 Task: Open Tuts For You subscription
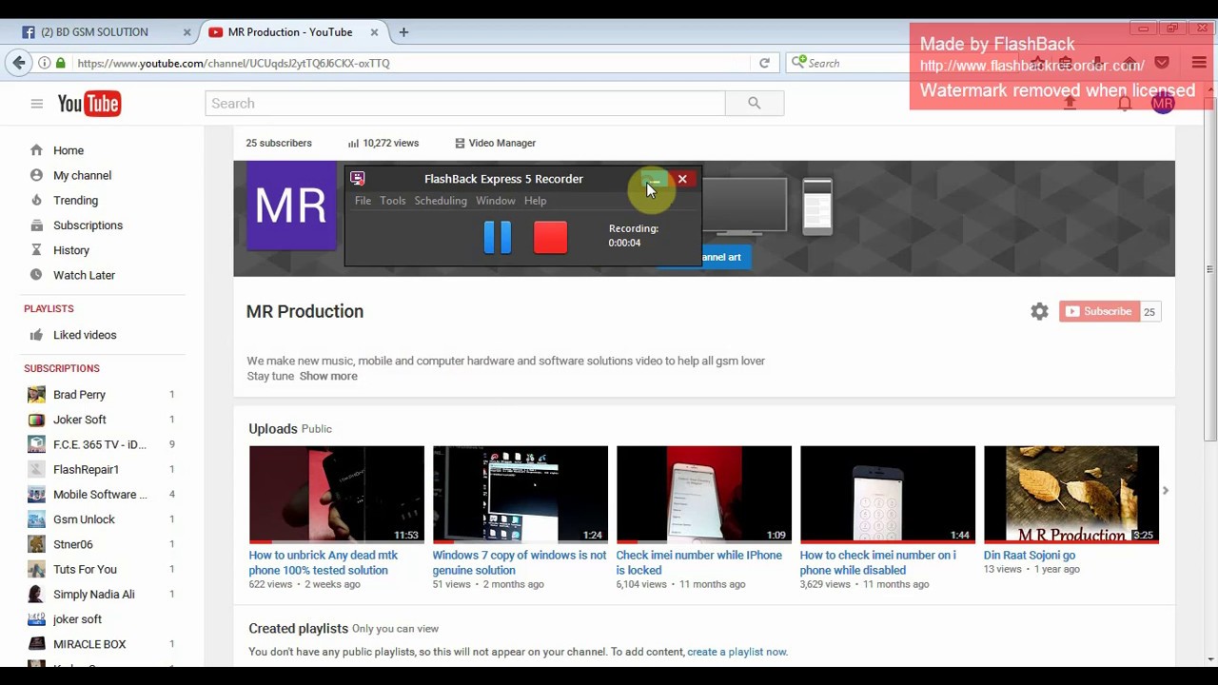85,569
